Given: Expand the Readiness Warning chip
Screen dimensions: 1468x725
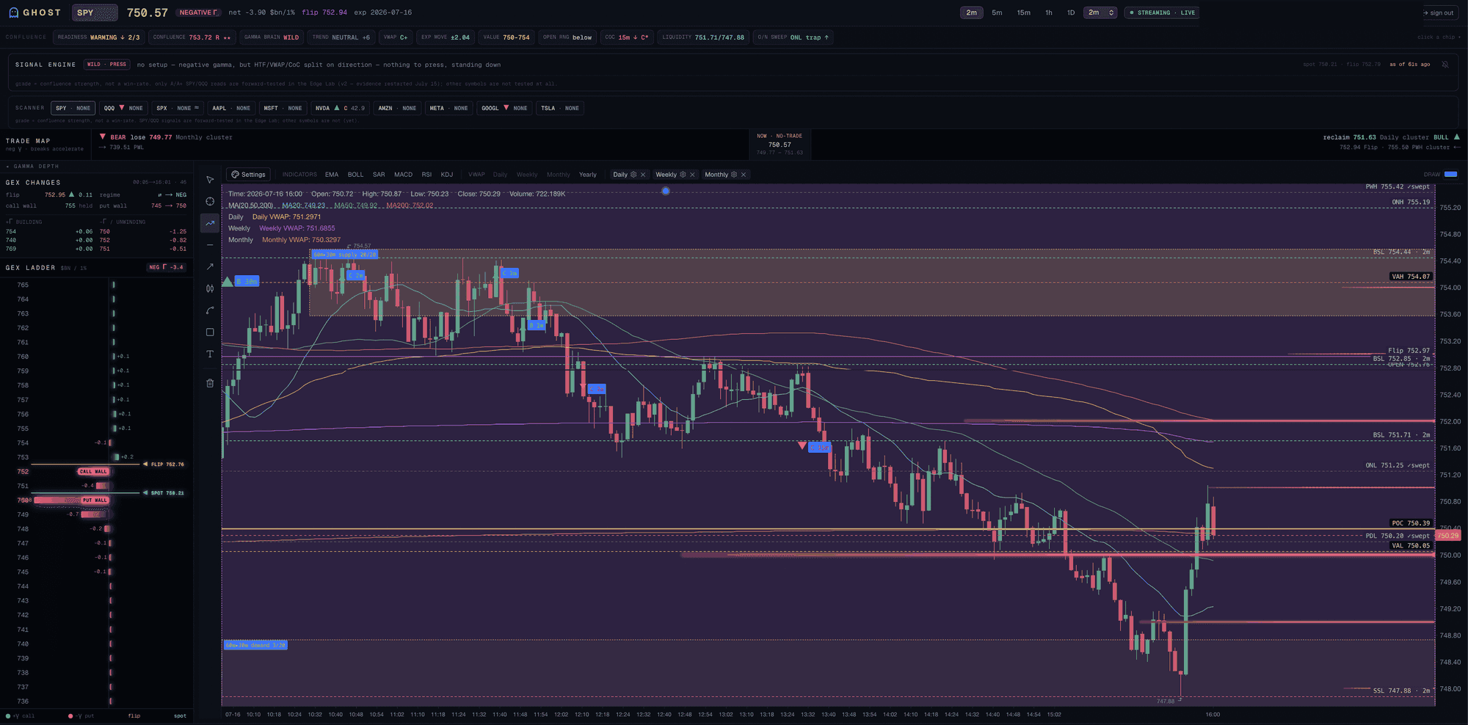Looking at the screenshot, I should (98, 37).
